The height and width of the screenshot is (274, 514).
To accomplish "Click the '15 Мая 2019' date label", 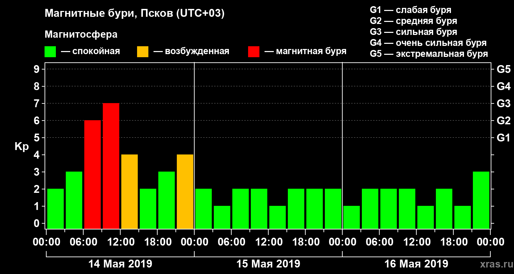I will (x=268, y=264).
